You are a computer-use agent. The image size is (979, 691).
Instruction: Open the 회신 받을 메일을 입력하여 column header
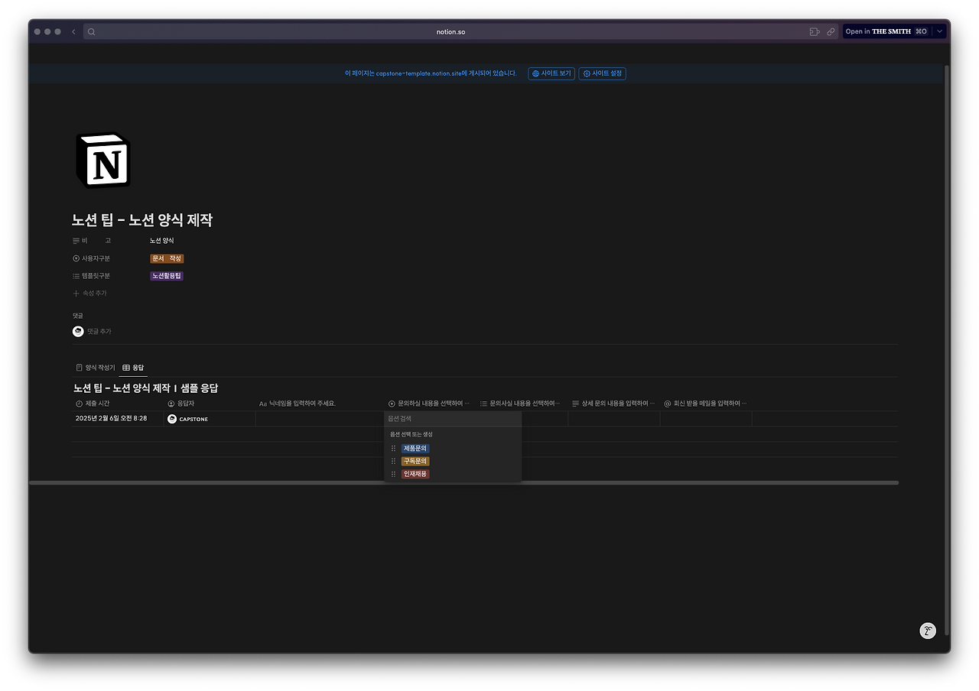click(x=705, y=404)
